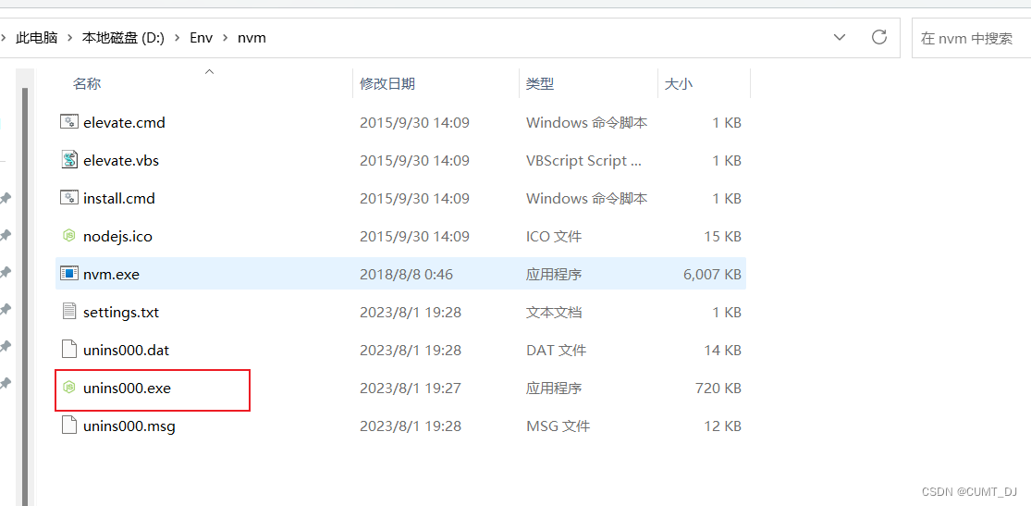1031x506 pixels.
Task: Select the settings.txt file name
Action: point(121,312)
